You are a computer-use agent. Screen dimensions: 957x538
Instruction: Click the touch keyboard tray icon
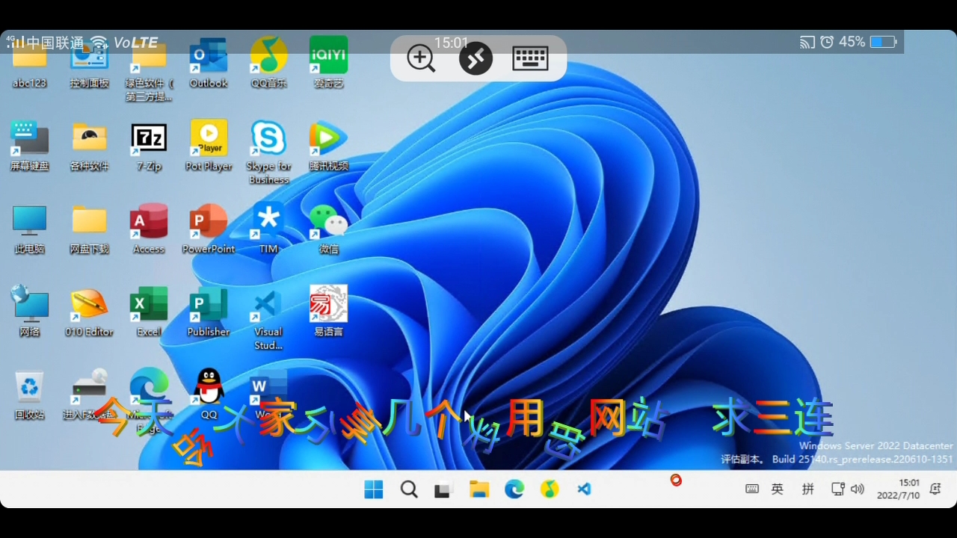pos(752,489)
